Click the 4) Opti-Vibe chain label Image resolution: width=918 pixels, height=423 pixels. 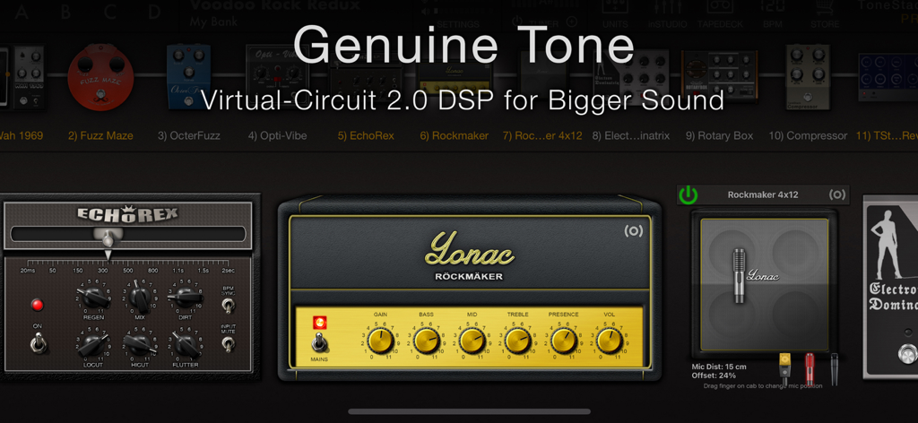(x=278, y=135)
